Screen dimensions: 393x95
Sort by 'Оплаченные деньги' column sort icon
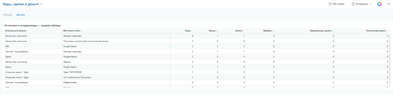(x=387, y=31)
